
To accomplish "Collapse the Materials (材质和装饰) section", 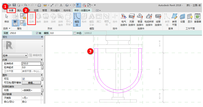I will [42, 86].
